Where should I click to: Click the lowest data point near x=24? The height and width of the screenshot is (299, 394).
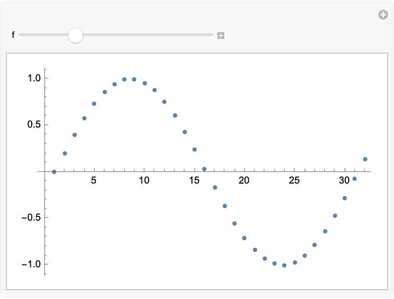point(284,265)
